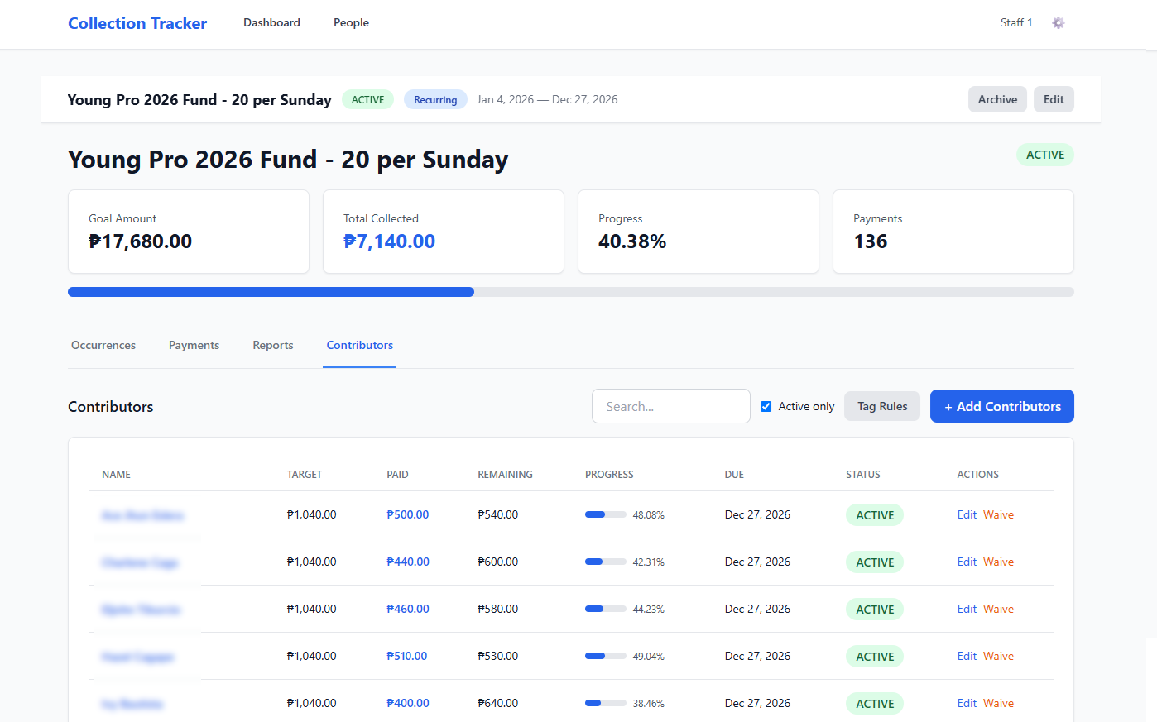
Task: Click the Add Contributors button
Action: click(x=1001, y=406)
